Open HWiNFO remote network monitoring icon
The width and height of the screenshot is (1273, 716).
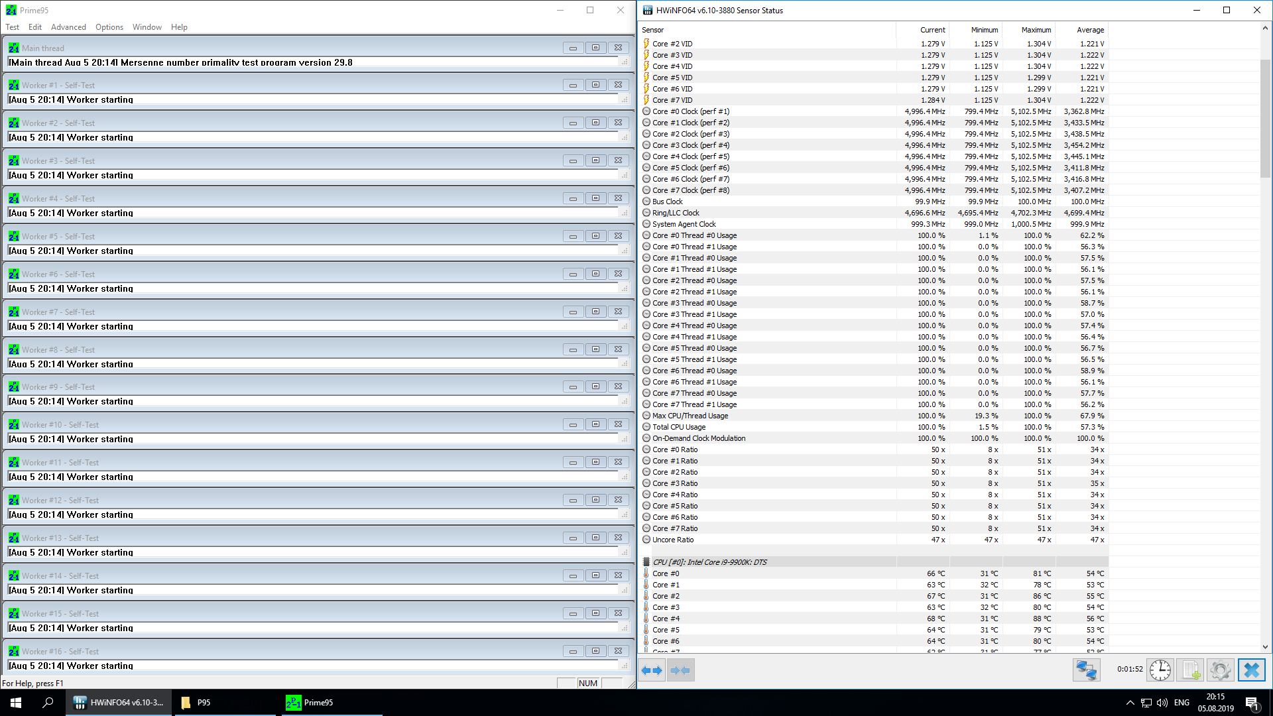pos(1086,670)
